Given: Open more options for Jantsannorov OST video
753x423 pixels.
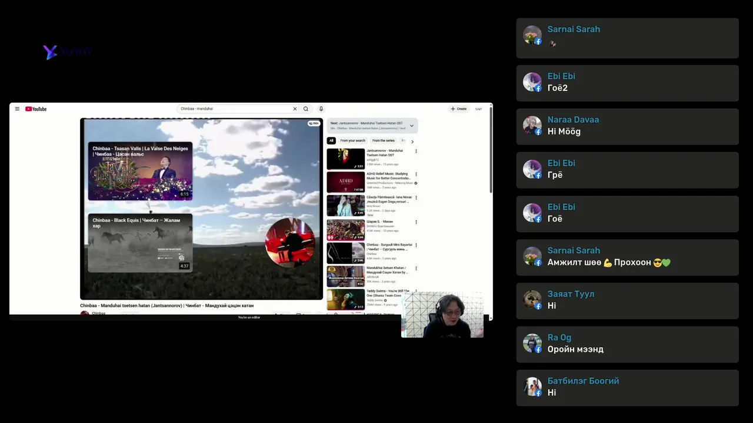Looking at the screenshot, I should [416, 151].
